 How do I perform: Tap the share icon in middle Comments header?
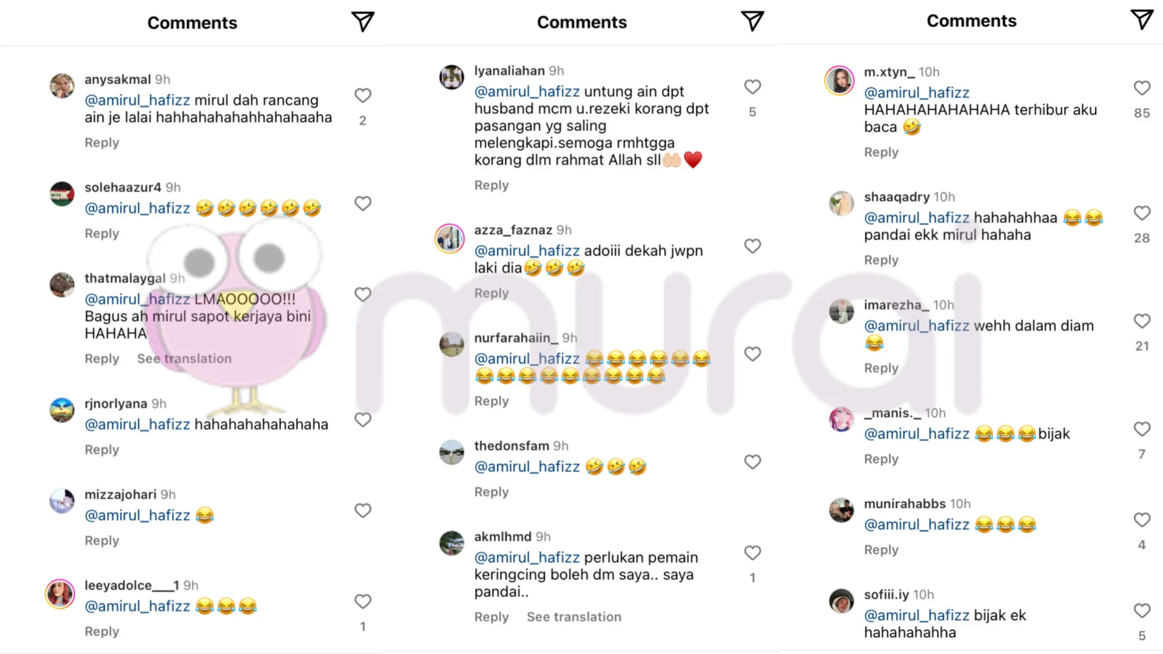tap(752, 21)
